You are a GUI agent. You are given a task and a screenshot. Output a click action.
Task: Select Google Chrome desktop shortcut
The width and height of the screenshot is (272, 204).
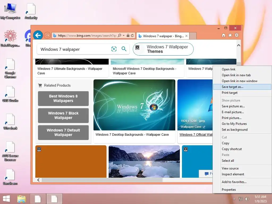[x=10, y=68]
